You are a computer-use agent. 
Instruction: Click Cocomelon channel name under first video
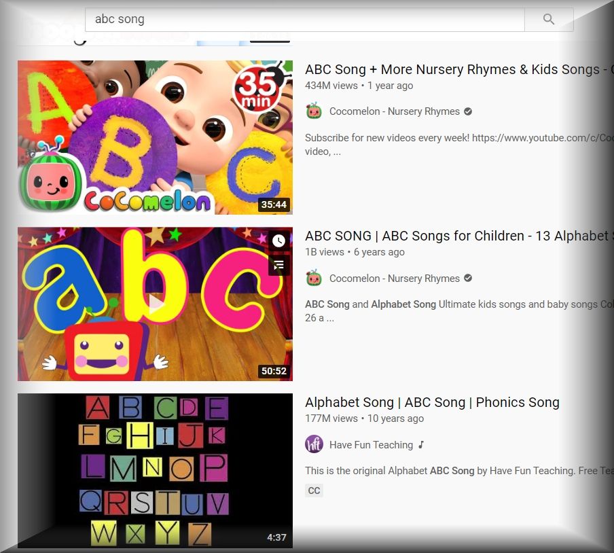tap(395, 111)
